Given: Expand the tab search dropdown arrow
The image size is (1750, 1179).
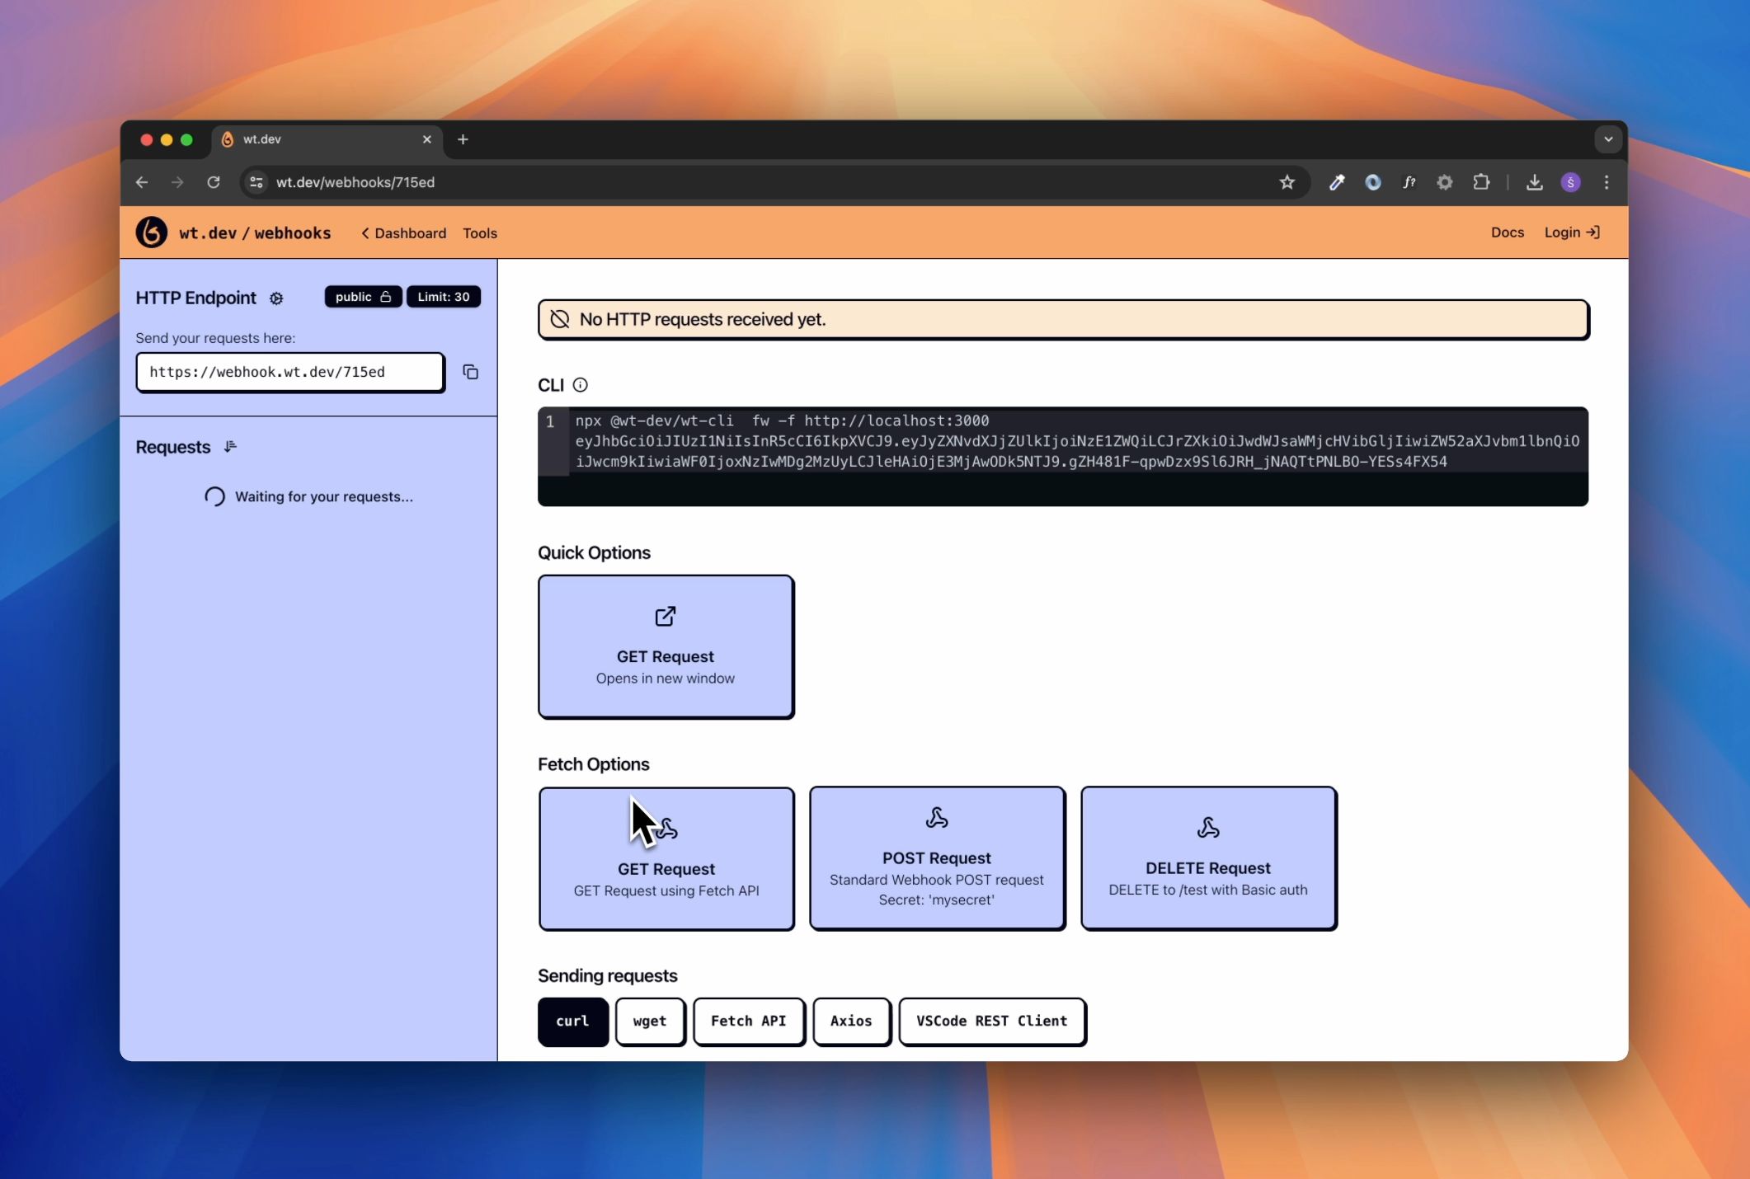Looking at the screenshot, I should [1607, 139].
